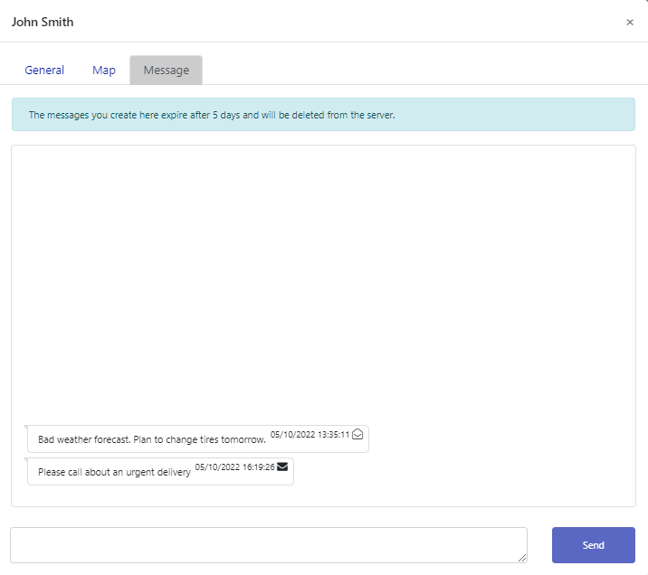Click the 05/10/2022 16:19:26 timestamp

(x=234, y=467)
